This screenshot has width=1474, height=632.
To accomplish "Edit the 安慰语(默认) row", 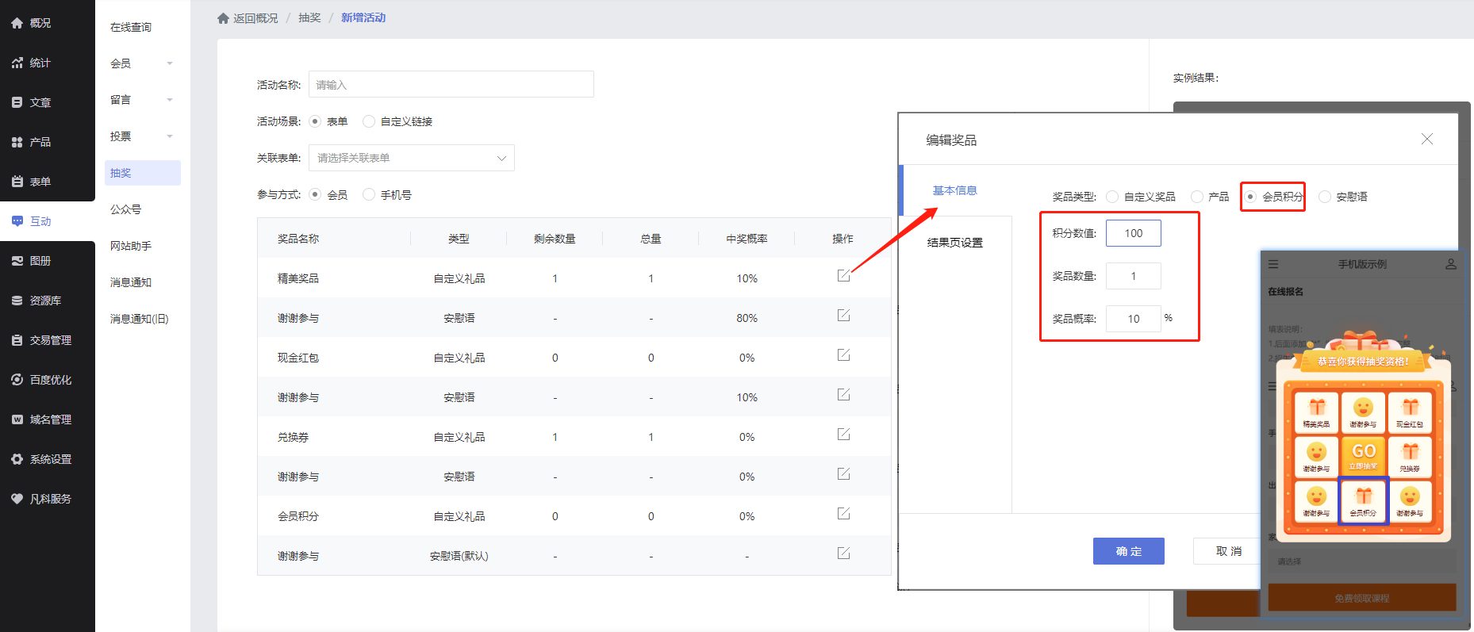I will pyautogui.click(x=843, y=553).
